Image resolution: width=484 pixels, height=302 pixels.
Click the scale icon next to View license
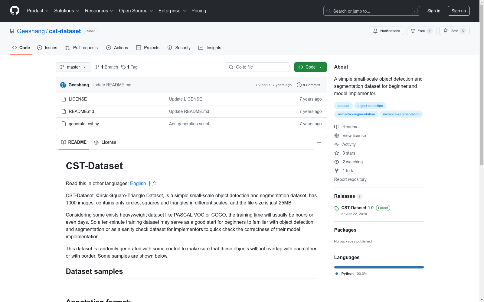click(x=337, y=136)
